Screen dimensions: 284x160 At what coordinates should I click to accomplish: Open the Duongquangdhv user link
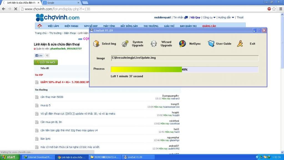171,96
